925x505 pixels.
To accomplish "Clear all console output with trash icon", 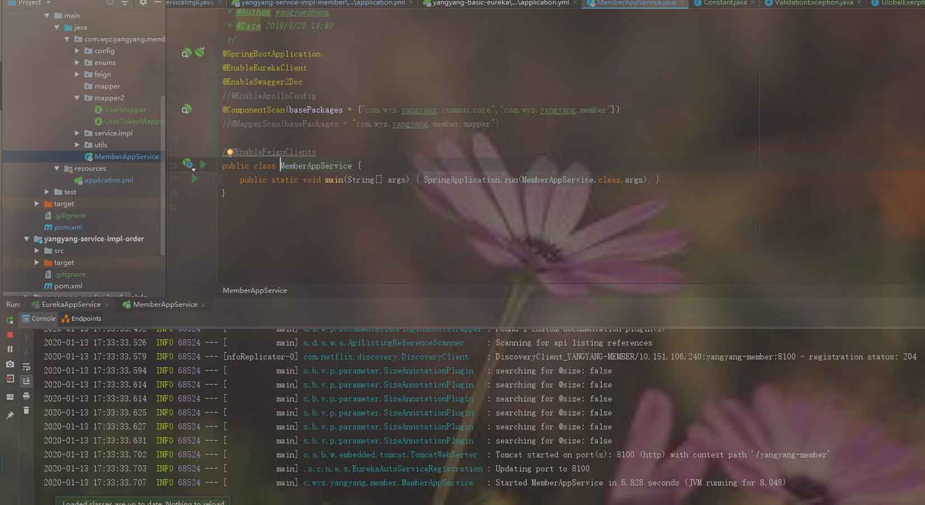I will click(x=26, y=410).
